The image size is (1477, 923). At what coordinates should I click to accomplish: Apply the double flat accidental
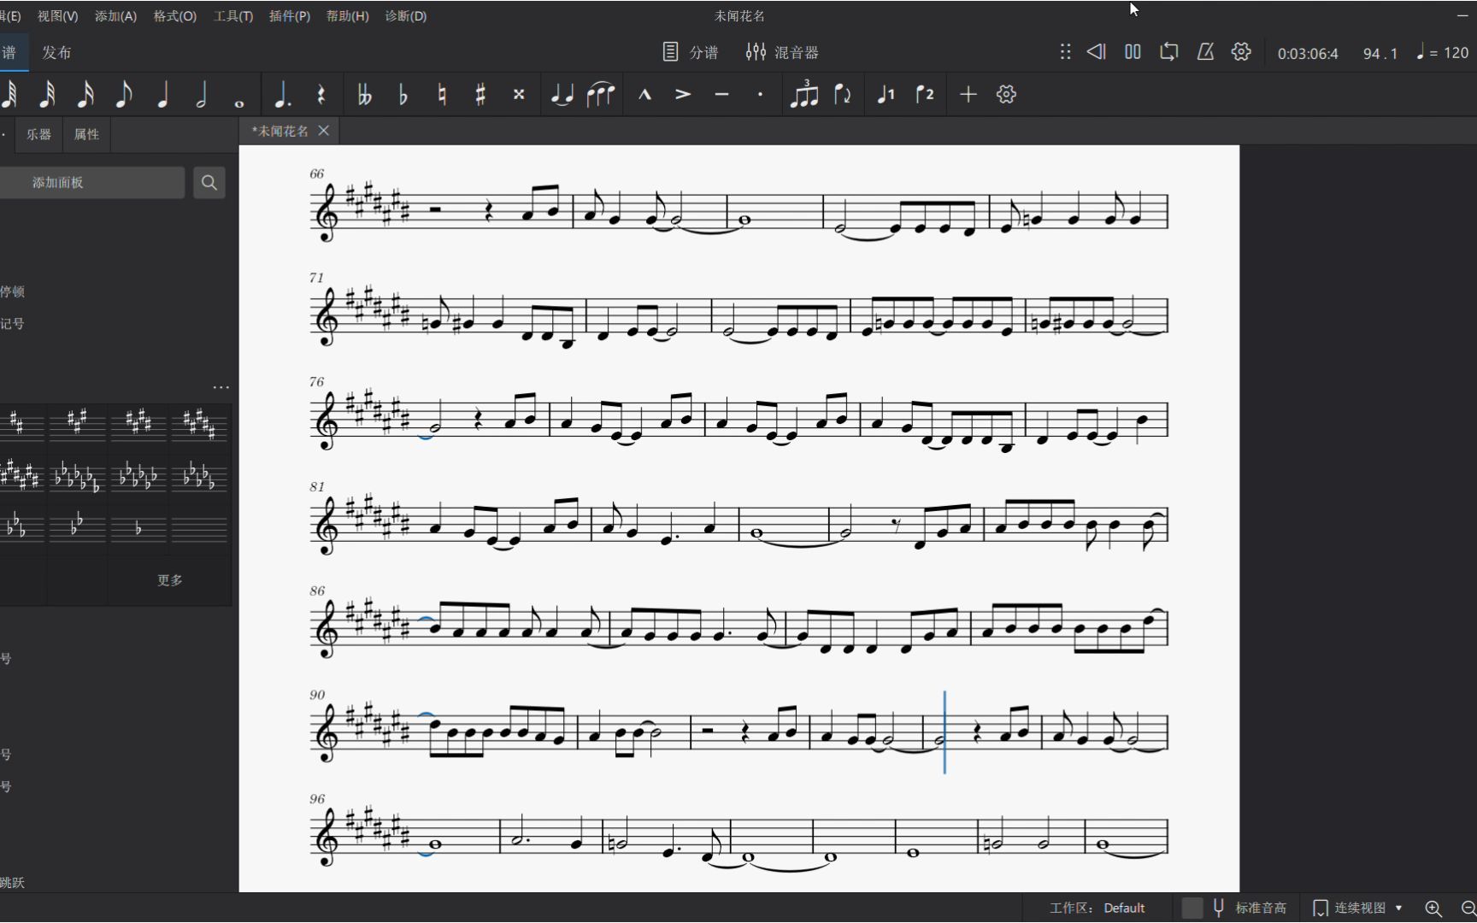pyautogui.click(x=364, y=95)
